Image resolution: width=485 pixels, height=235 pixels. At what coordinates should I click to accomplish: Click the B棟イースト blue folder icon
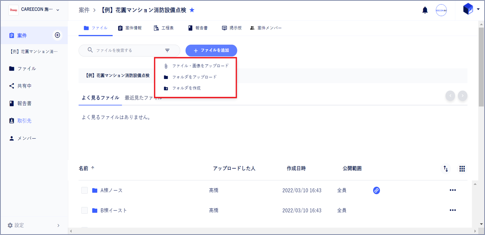[x=95, y=211]
